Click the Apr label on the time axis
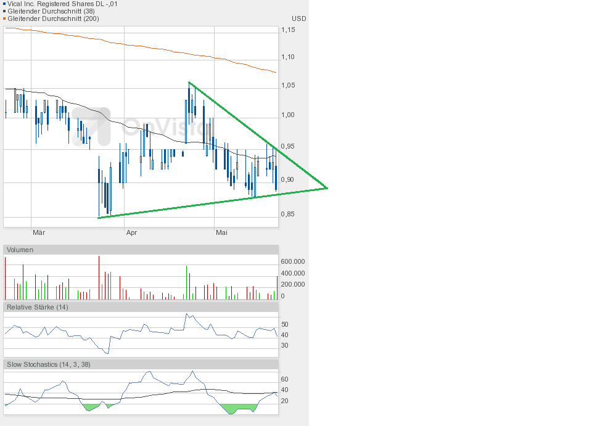Screen dimensions: 592x426 [x=131, y=232]
